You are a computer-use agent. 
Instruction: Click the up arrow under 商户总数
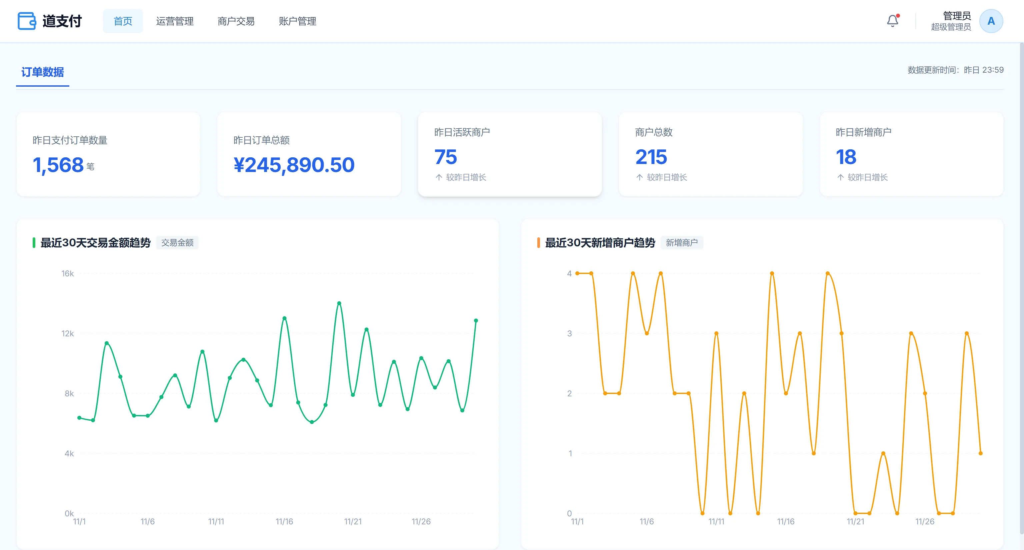pos(640,177)
